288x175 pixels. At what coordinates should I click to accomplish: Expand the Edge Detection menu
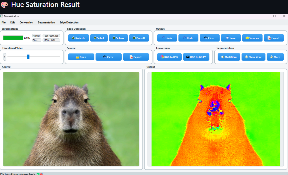point(69,22)
